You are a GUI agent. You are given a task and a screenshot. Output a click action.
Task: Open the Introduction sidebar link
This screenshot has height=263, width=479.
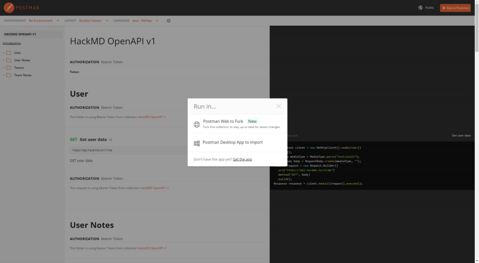tap(12, 43)
